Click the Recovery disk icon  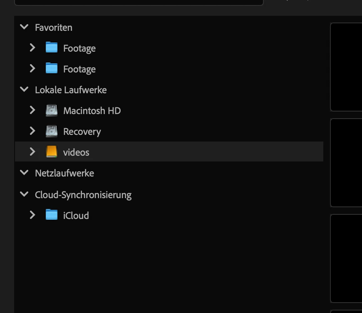tap(52, 131)
